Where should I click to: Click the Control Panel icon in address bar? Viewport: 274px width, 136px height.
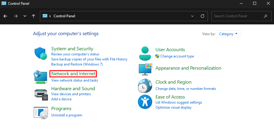point(45,16)
